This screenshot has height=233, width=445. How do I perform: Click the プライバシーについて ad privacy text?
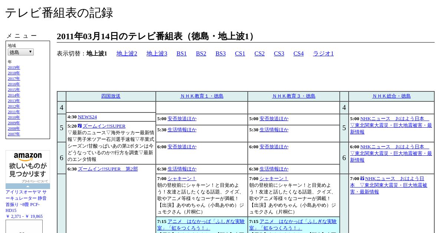tap(35, 181)
